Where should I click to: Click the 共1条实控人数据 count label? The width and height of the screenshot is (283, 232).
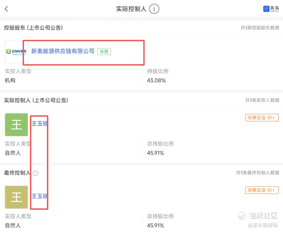[262, 100]
